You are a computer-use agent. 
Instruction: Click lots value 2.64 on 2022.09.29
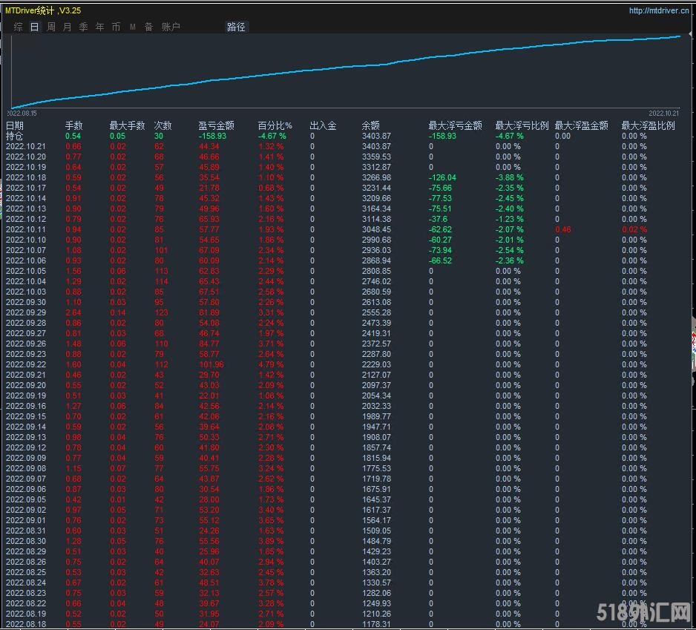(73, 312)
